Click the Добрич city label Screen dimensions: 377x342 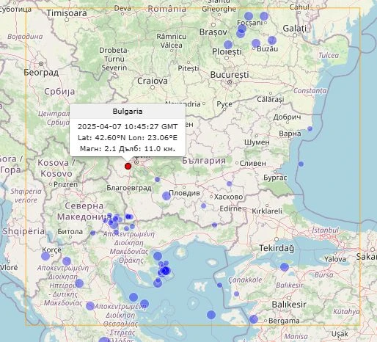[x=287, y=117]
